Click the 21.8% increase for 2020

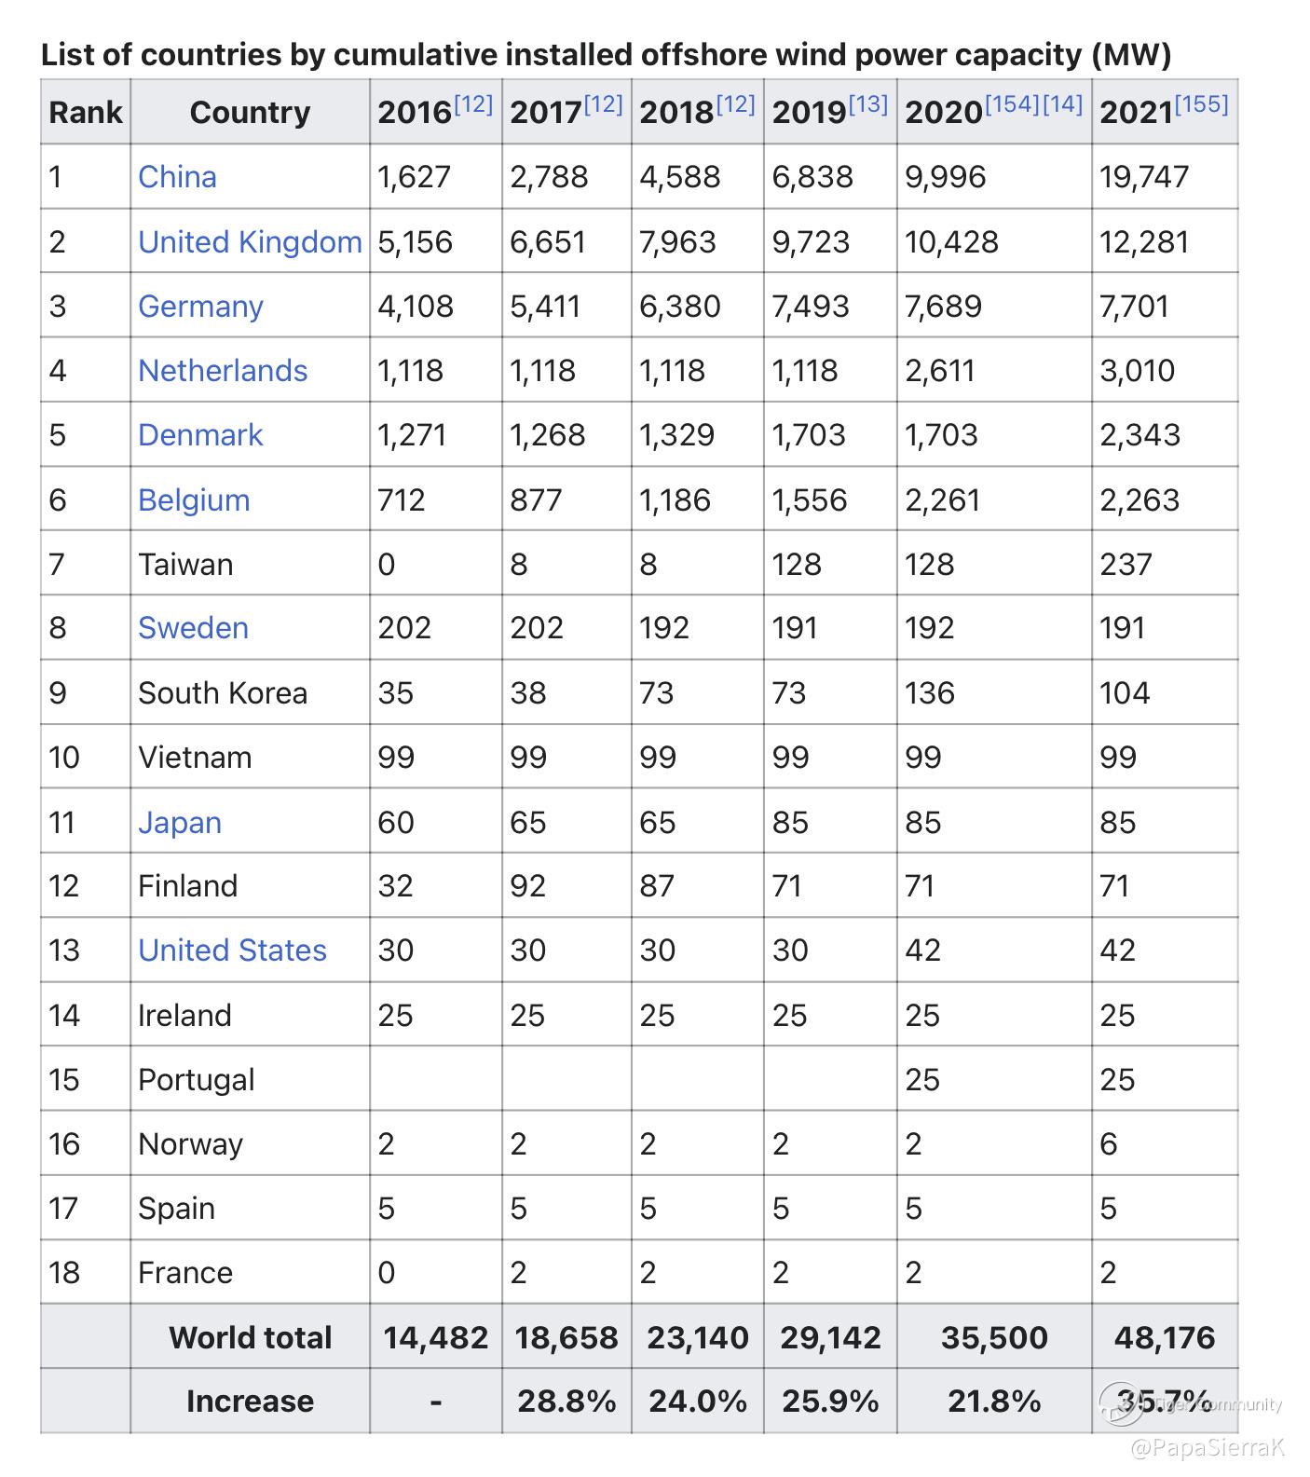(x=994, y=1402)
